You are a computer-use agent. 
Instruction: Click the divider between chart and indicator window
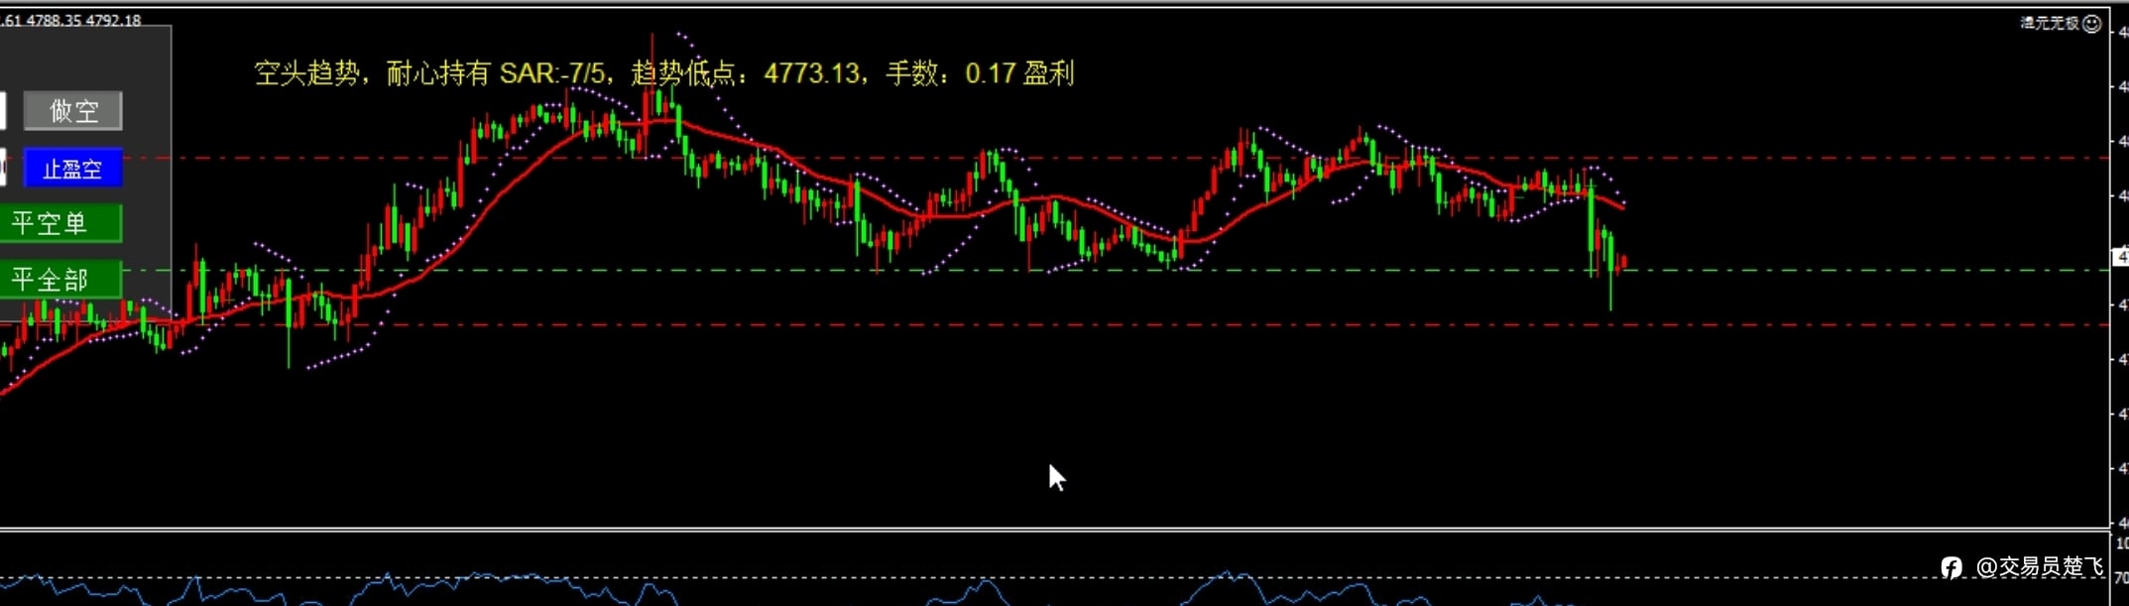pos(1053,531)
